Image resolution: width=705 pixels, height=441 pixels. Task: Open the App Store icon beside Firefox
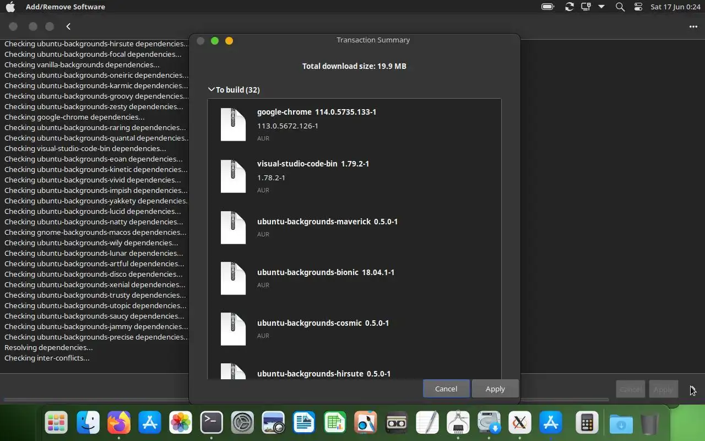click(150, 423)
